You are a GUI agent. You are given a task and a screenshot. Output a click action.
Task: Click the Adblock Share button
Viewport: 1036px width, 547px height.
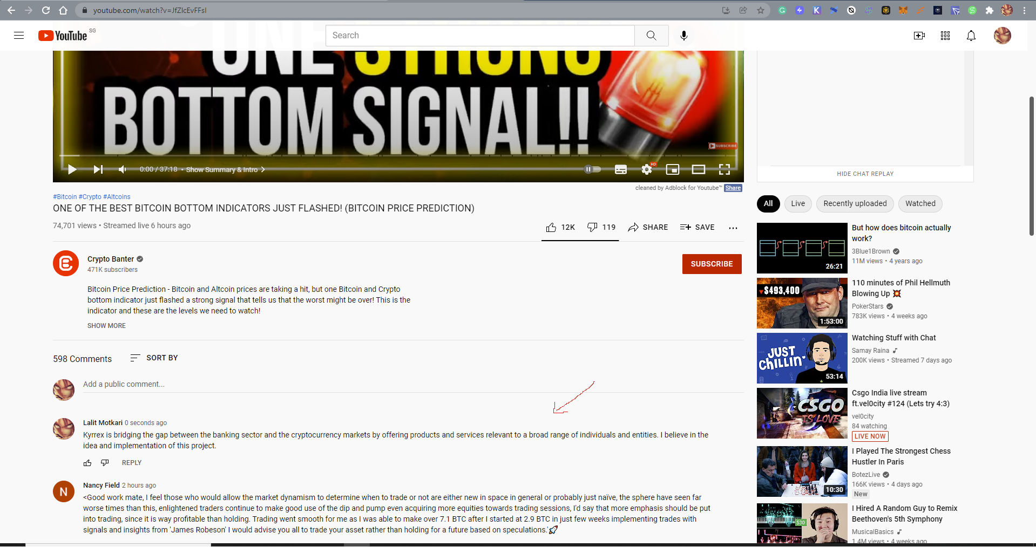click(x=733, y=188)
